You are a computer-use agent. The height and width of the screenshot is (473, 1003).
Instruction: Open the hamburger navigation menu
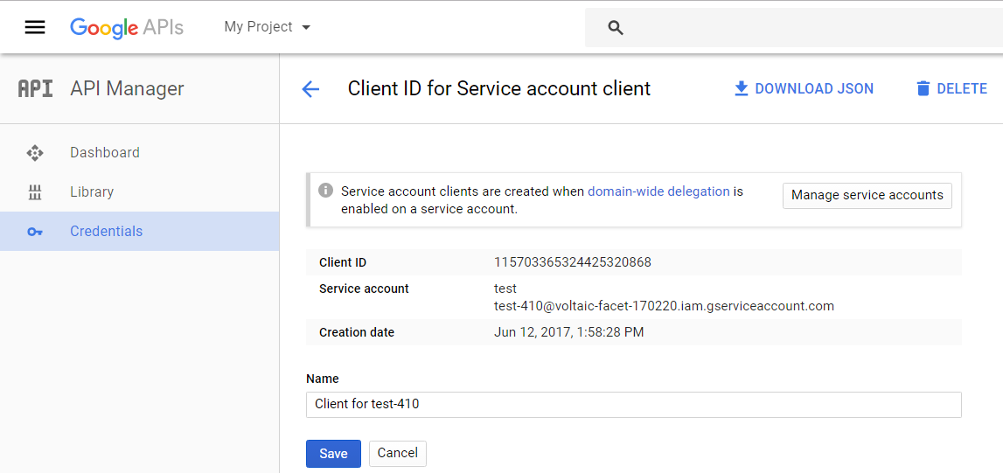[x=35, y=27]
